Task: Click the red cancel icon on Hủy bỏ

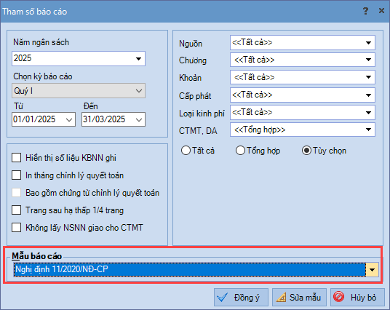Action: (x=339, y=297)
